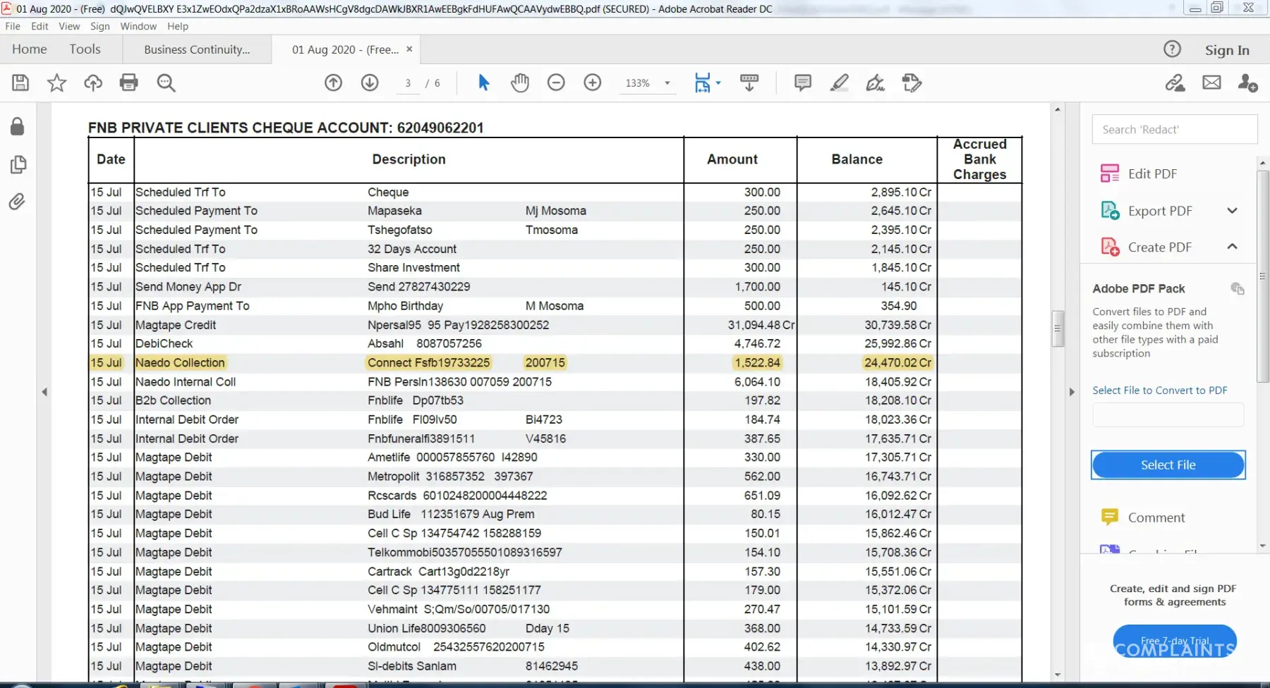
Task: Expand the Export PDF section
Action: click(1232, 211)
